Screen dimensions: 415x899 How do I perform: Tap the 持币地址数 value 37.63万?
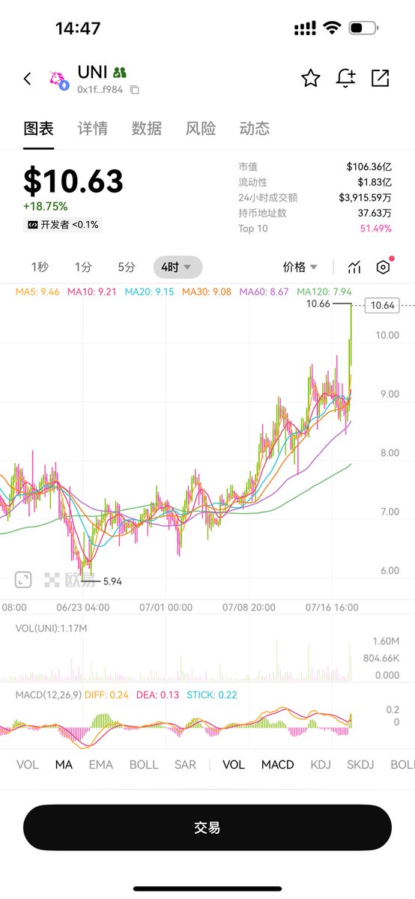click(x=375, y=213)
